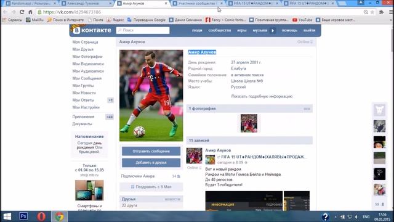The image size is (394, 222).
Task: Open Мои Сообщения in sidebar
Action: point(87,78)
